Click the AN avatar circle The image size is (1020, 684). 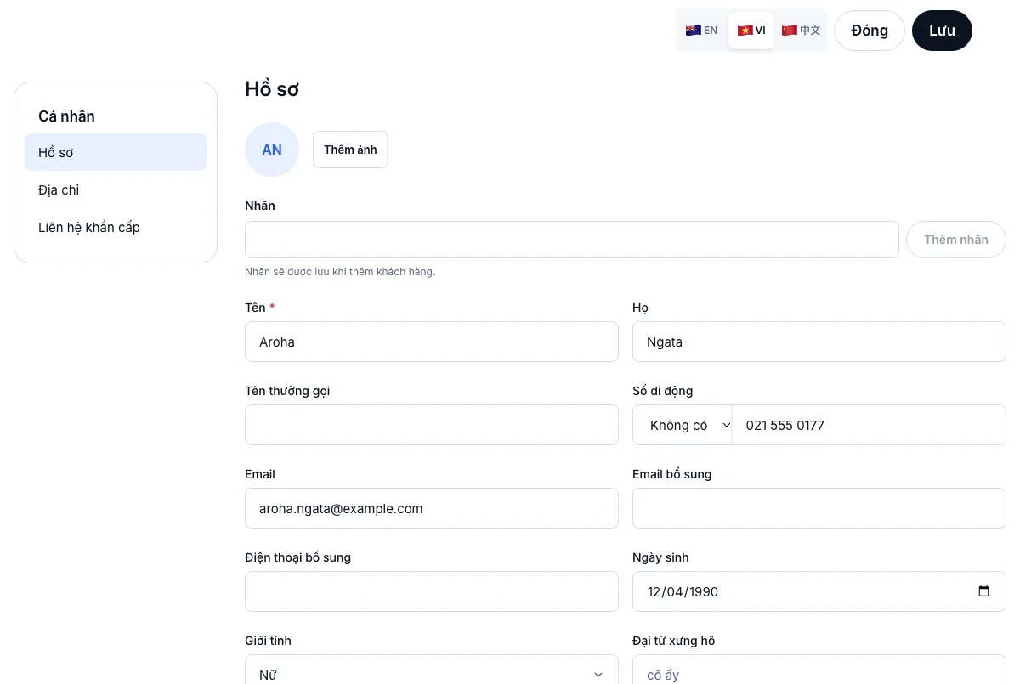[x=272, y=150]
